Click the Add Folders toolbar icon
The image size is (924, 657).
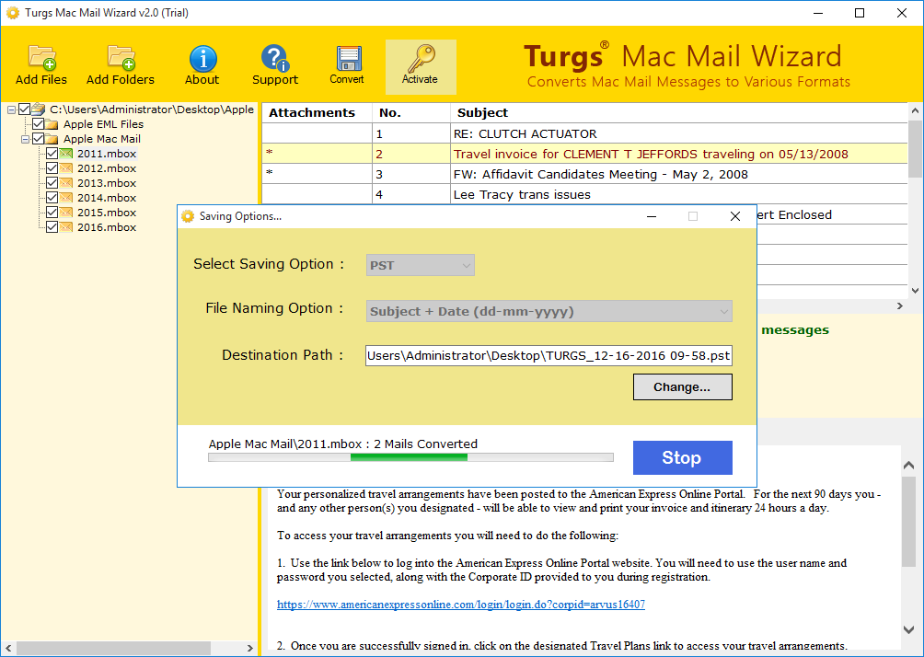click(121, 57)
